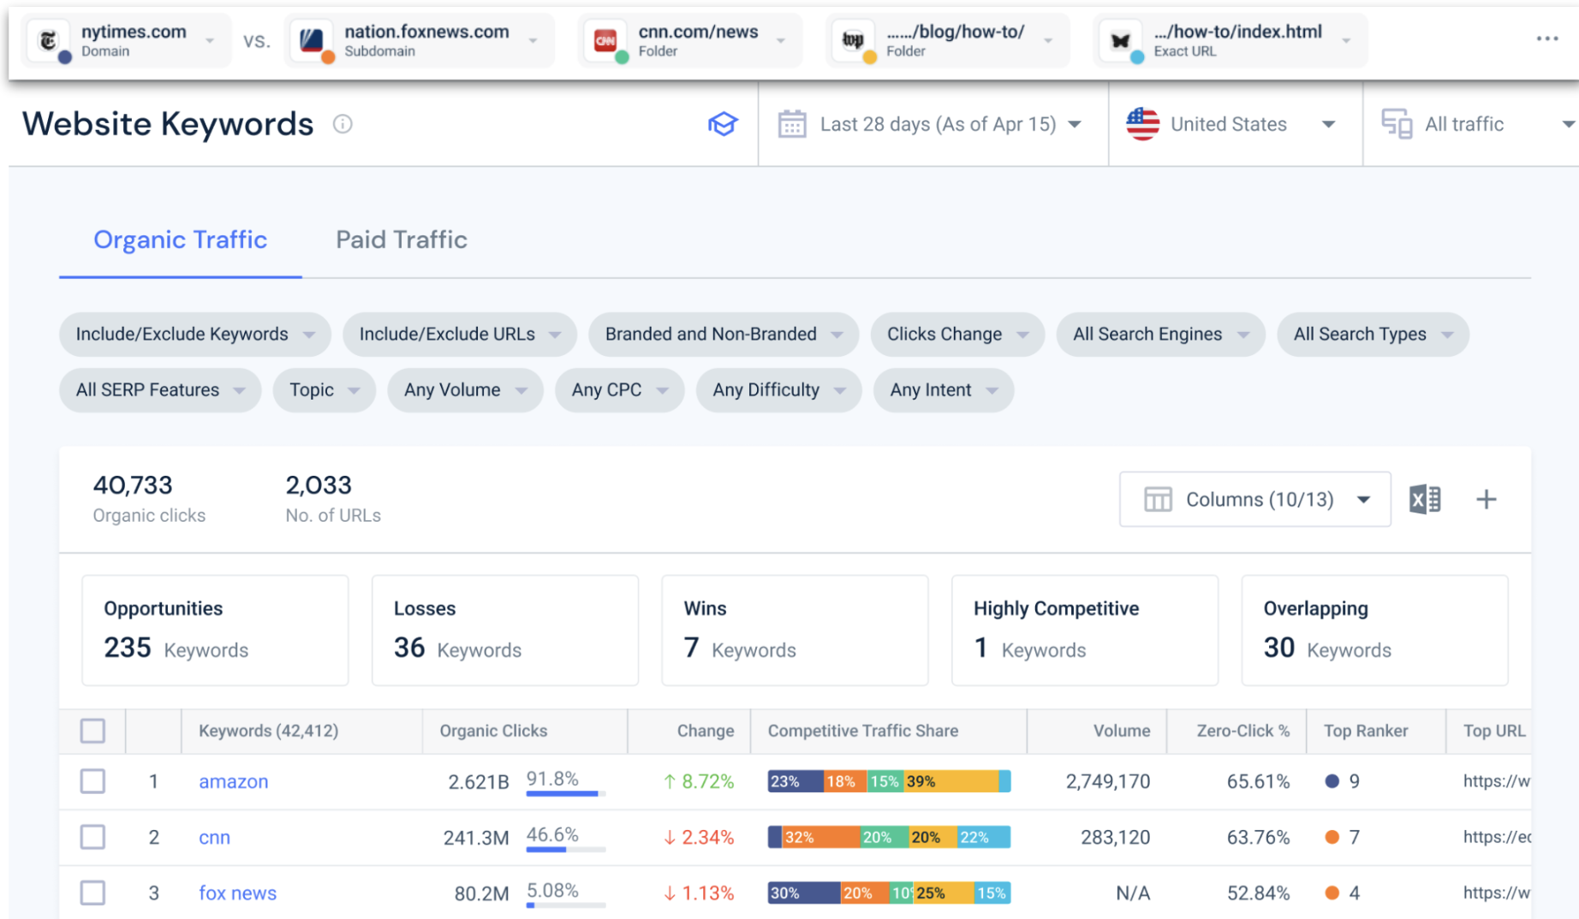Click the red down arrow in cnn row
Screen dimensions: 1579x919
(x=670, y=837)
